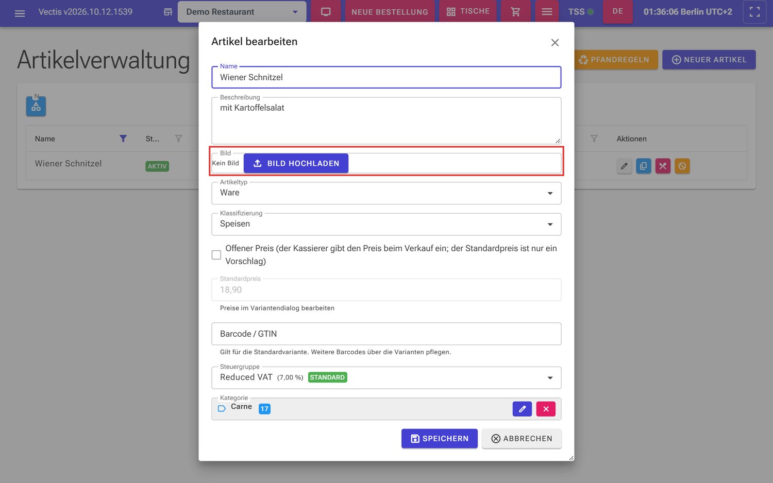Click BILD HOCHLADEN to upload an image

pos(296,163)
